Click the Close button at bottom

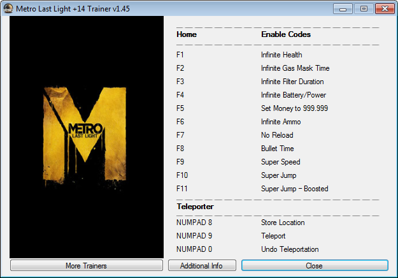[315, 265]
